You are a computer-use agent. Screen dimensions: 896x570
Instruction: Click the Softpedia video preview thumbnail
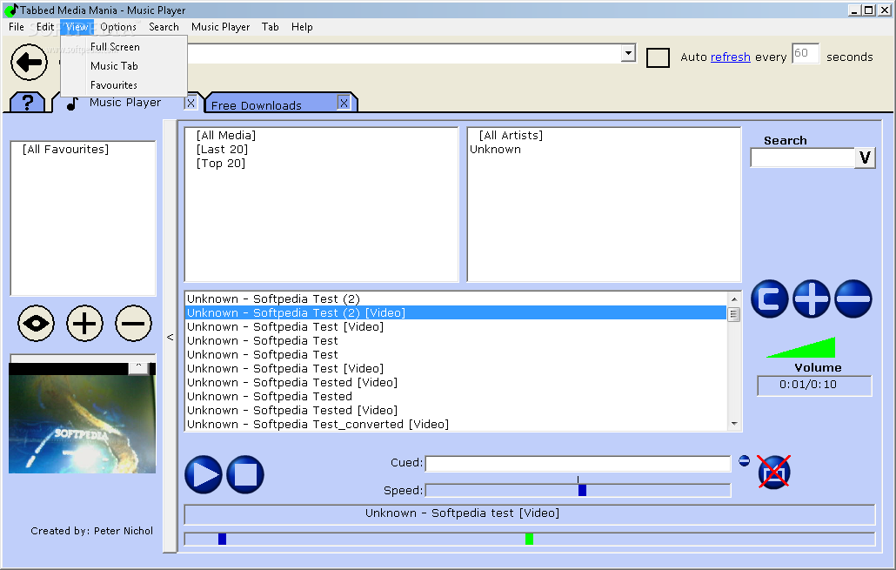83,424
